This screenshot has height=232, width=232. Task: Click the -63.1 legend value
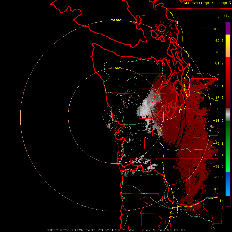click(218, 155)
